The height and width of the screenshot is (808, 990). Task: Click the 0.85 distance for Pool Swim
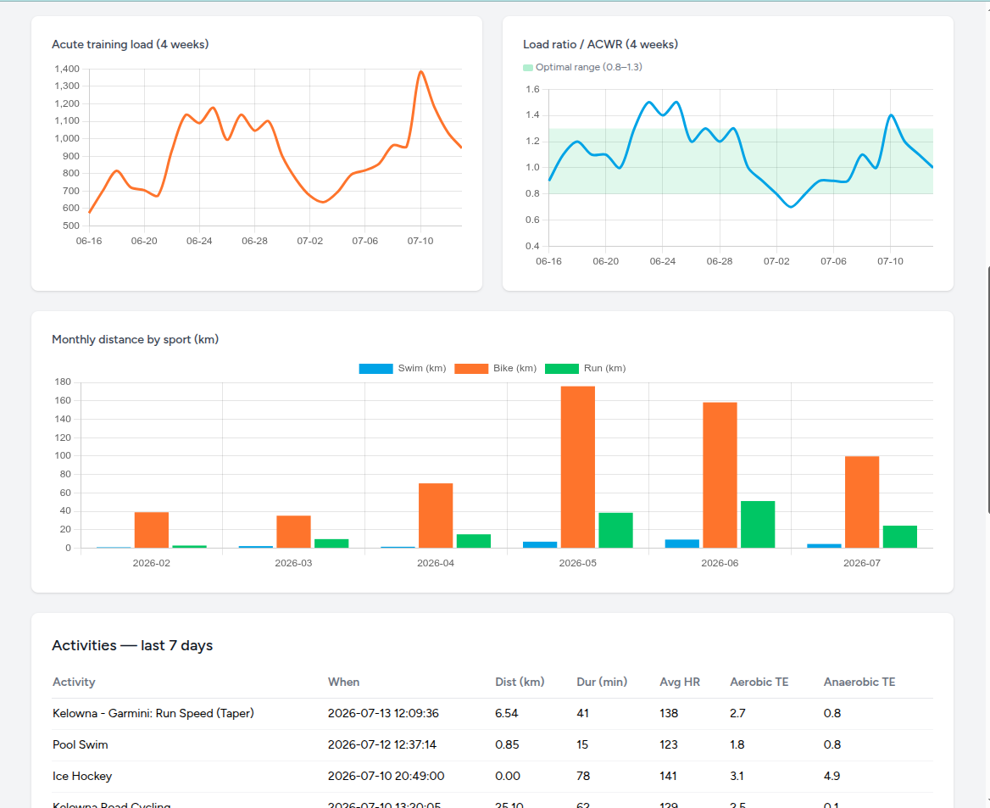(507, 744)
